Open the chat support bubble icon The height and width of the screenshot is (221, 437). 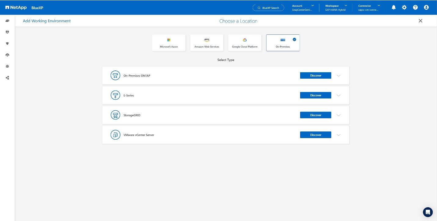428,212
